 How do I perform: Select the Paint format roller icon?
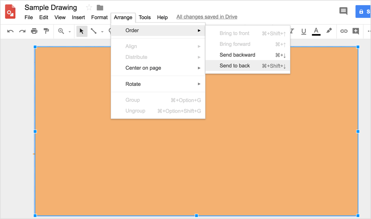(46, 31)
